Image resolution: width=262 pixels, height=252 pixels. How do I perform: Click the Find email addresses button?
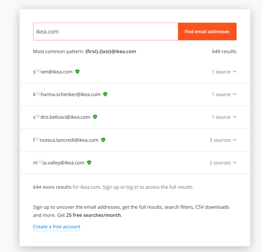click(207, 31)
